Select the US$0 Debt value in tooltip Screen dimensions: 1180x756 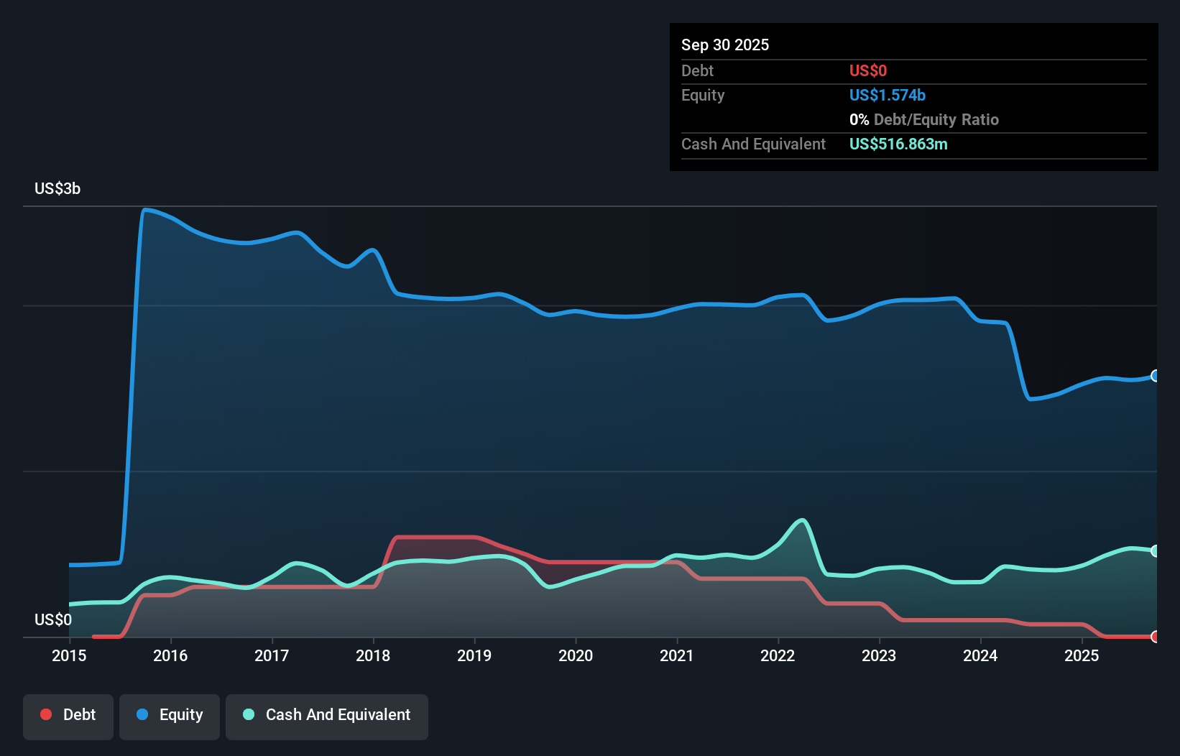868,70
